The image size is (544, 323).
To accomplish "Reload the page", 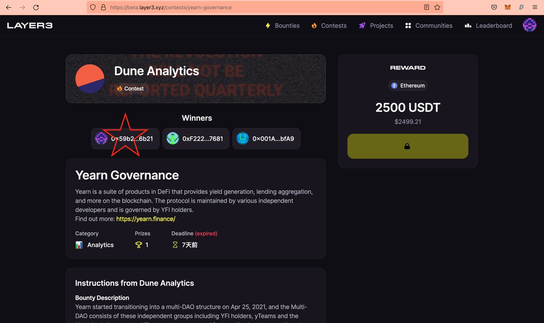I will click(36, 7).
